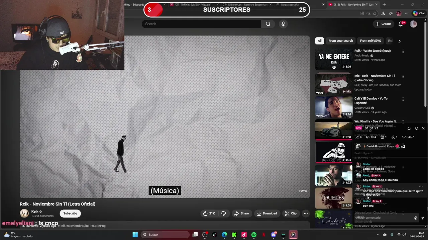Image resolution: width=428 pixels, height=240 pixels.
Task: Click the Share button
Action: [x=241, y=213]
